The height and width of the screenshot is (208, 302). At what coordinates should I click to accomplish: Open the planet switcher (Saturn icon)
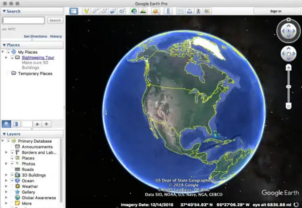[156, 11]
